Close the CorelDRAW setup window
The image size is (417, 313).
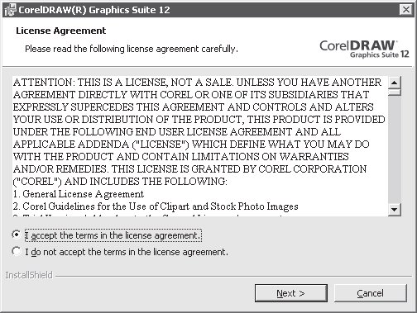(x=405, y=10)
